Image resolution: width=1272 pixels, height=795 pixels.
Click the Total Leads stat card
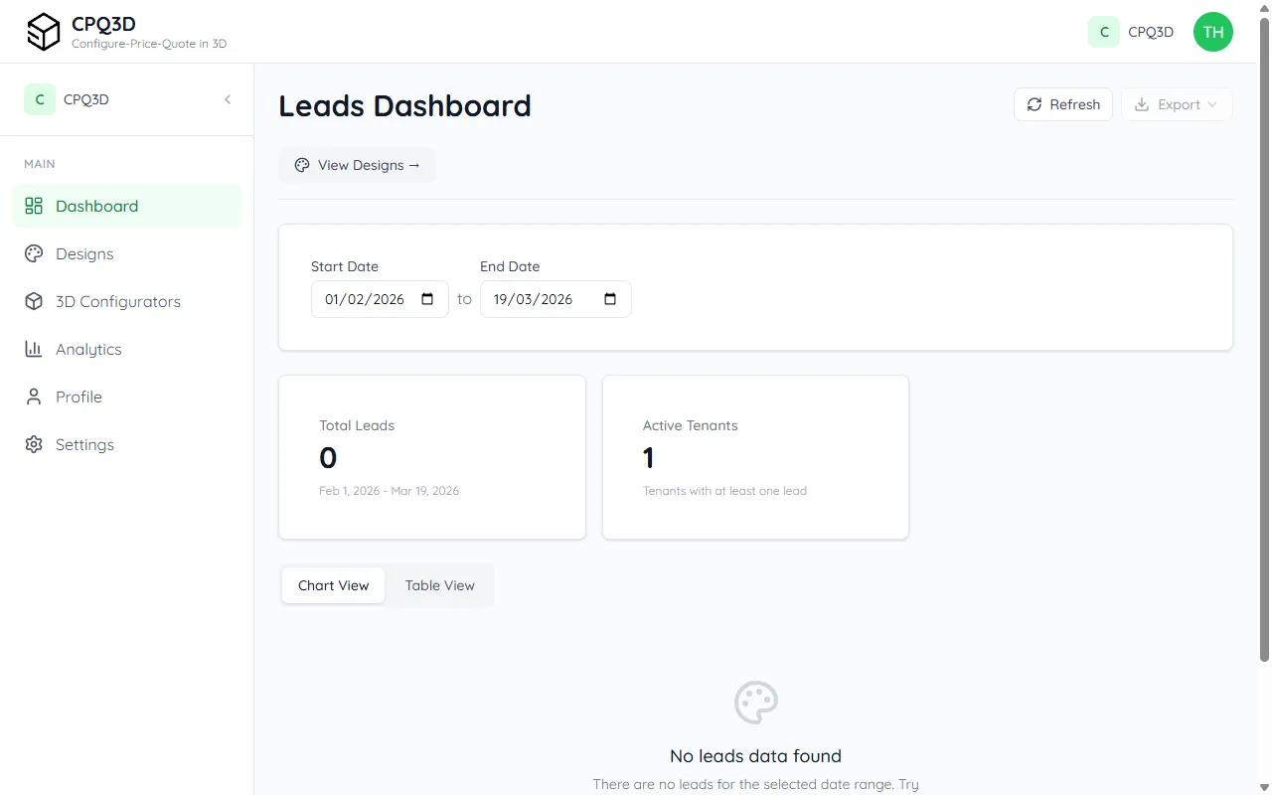(x=431, y=457)
